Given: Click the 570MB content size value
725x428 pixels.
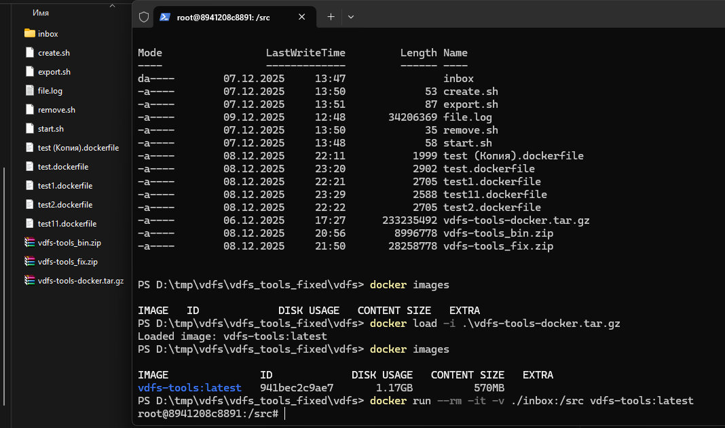Looking at the screenshot, I should tap(489, 388).
